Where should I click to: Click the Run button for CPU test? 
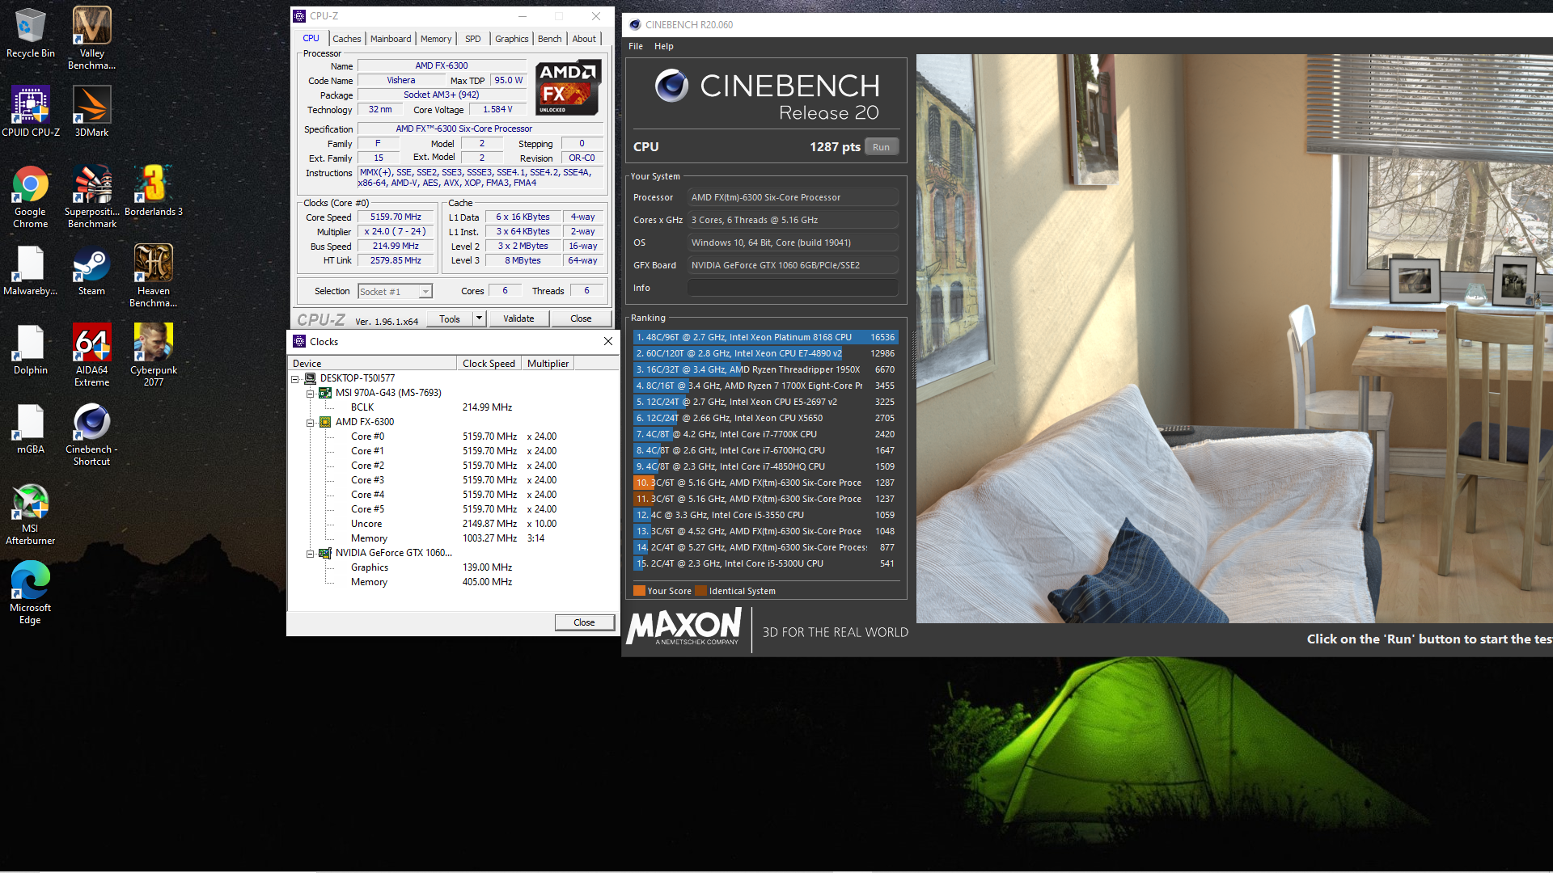[x=882, y=147]
